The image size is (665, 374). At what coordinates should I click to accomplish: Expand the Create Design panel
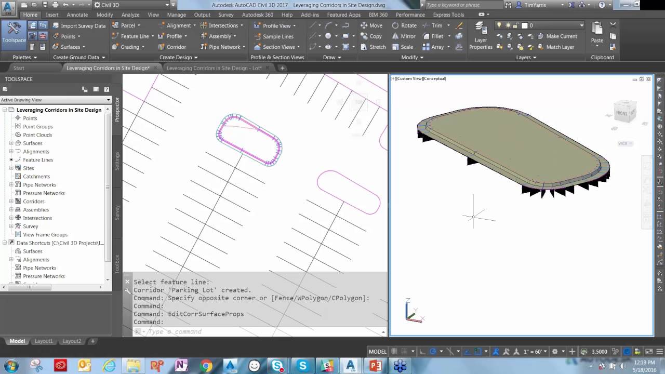178,57
